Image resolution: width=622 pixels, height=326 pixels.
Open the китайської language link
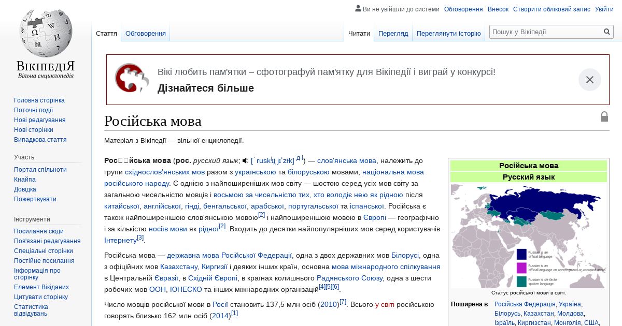(122, 206)
